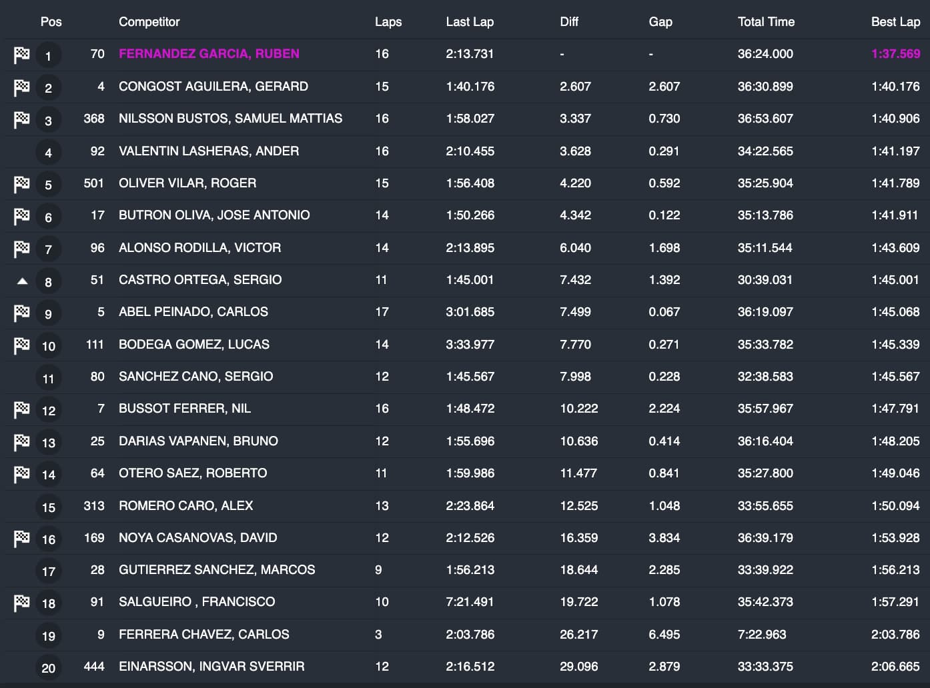Open competitor FERNANDEZ GARCIA, RUBEN

(209, 54)
